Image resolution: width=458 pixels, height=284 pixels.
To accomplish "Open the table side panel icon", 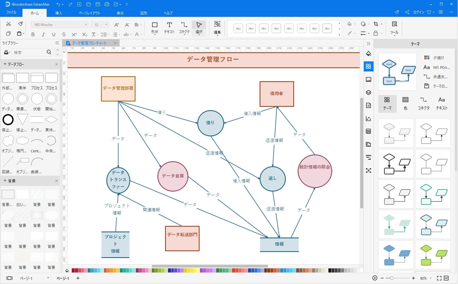I will [x=369, y=131].
